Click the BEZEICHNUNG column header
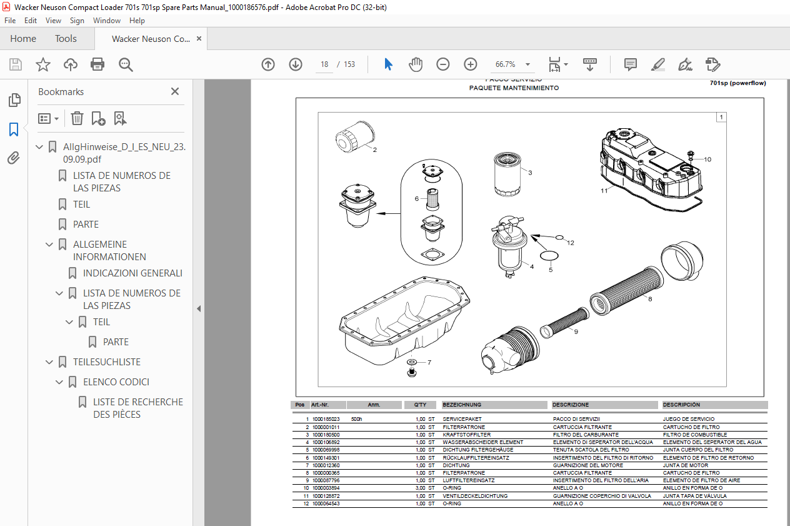This screenshot has height=526, width=790. [x=462, y=405]
